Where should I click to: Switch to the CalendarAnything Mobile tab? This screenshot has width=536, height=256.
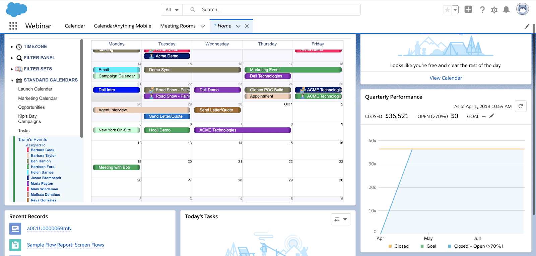click(122, 26)
